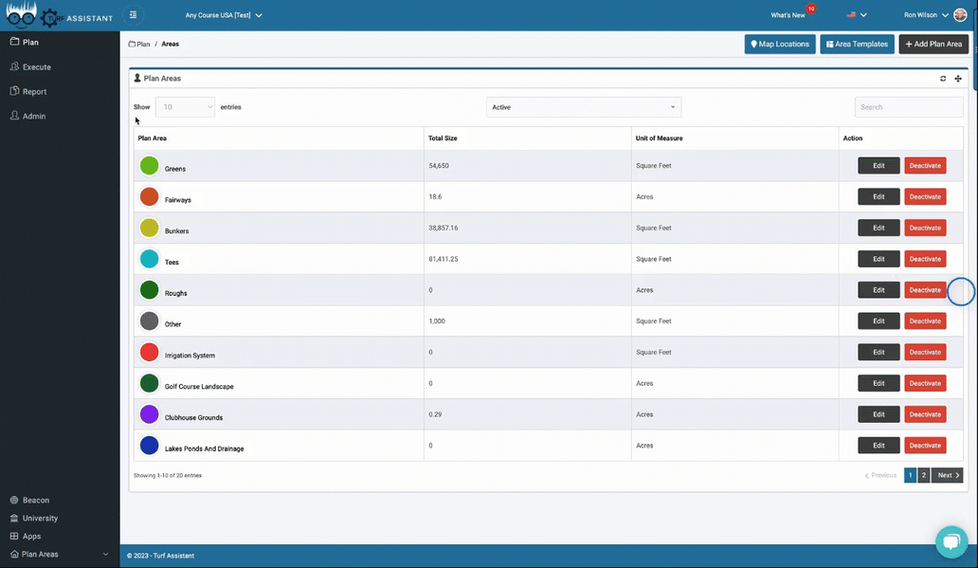The width and height of the screenshot is (978, 568).
Task: Select Report in the sidebar menu
Action: (x=34, y=92)
